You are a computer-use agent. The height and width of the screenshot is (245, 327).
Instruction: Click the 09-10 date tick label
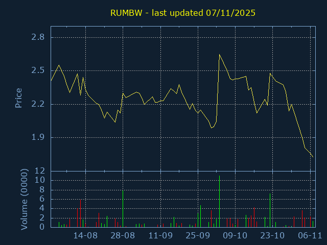235,235
